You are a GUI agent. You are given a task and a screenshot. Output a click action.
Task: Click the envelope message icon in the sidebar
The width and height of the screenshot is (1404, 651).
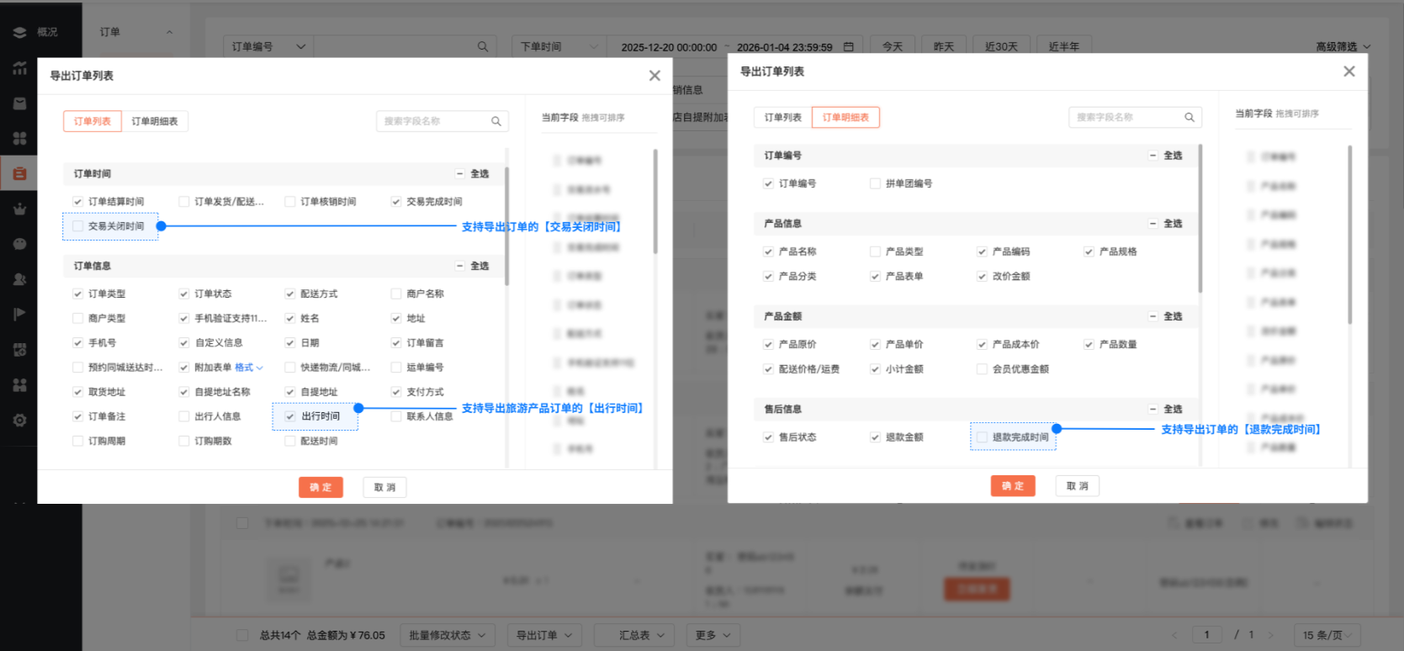coord(19,103)
